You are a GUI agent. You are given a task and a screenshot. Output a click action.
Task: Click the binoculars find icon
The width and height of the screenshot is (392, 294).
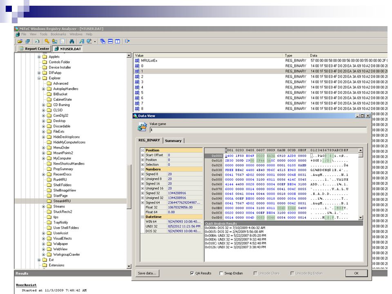72,41
